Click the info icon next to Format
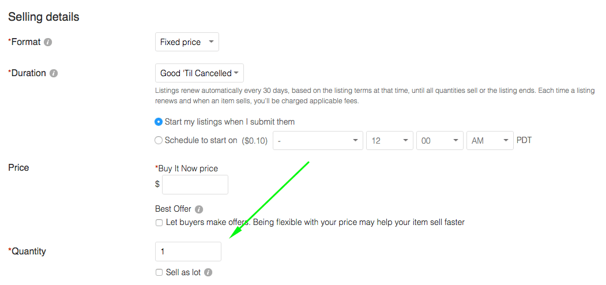Image resolution: width=606 pixels, height=285 pixels. point(48,42)
